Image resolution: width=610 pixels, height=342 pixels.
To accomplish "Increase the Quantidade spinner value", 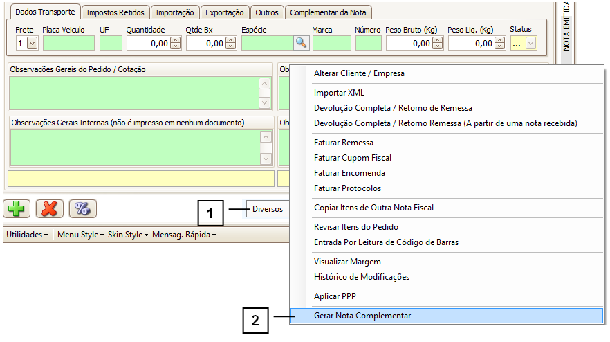I will 175,40.
